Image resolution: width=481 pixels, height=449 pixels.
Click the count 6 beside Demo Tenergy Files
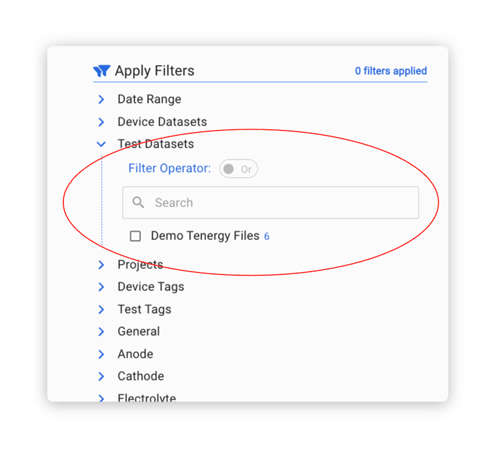coord(266,236)
